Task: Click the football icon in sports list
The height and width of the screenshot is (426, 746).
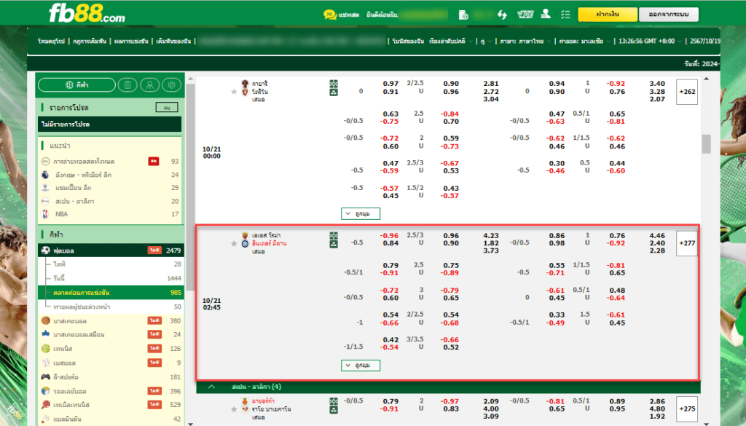Action: [x=46, y=250]
